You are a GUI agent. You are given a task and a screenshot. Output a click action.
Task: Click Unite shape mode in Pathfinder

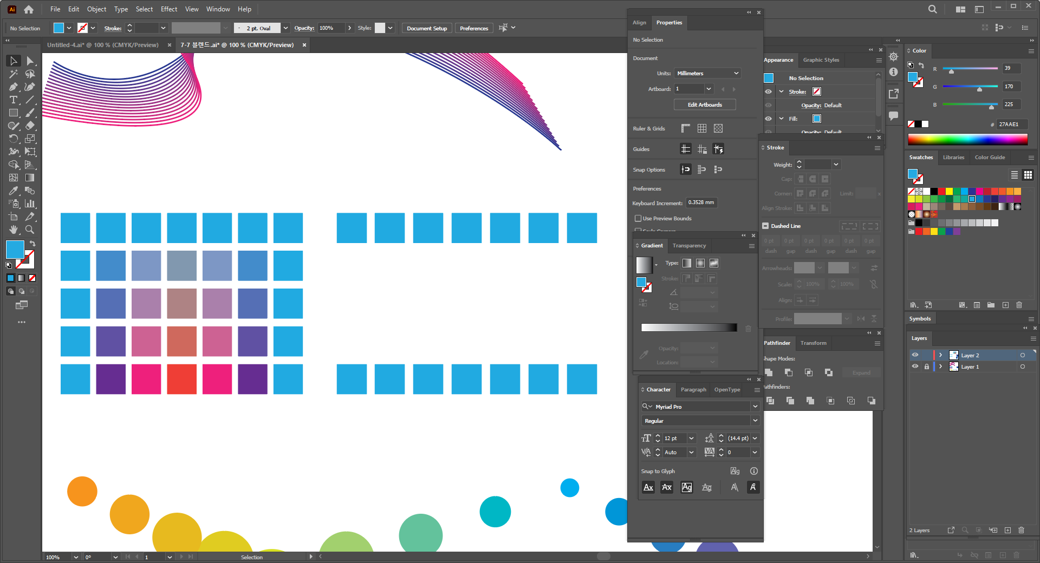tap(769, 372)
